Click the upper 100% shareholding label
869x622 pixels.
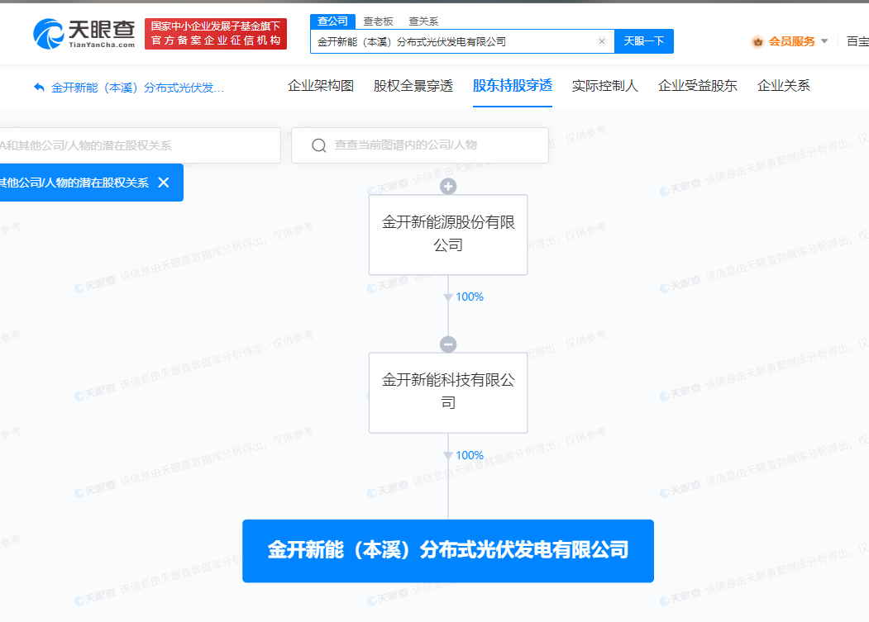point(469,296)
